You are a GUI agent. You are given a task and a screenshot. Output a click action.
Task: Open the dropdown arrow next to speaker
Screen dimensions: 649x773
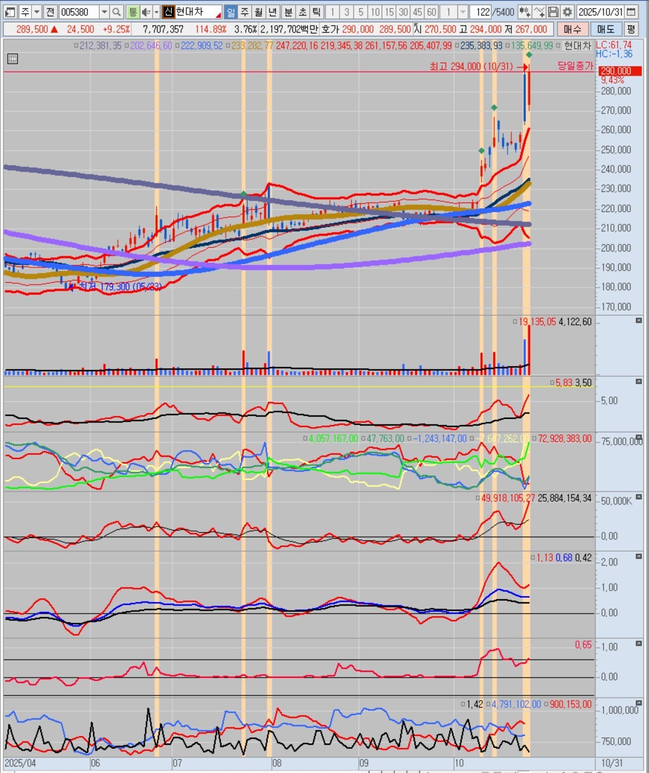(157, 12)
